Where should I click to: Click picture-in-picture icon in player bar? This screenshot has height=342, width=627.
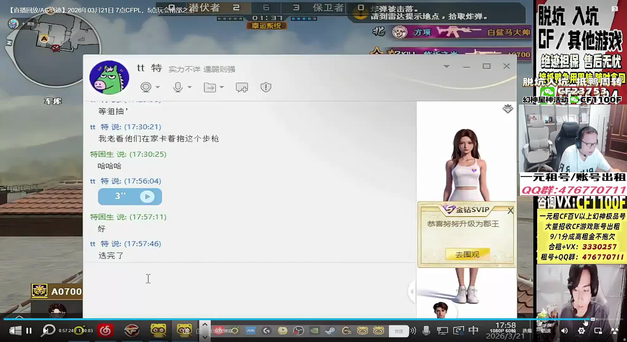(x=598, y=331)
